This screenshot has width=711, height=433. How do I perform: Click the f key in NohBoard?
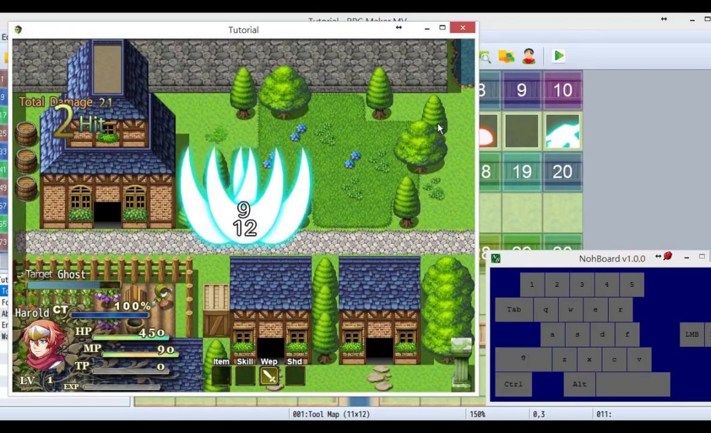coord(627,334)
